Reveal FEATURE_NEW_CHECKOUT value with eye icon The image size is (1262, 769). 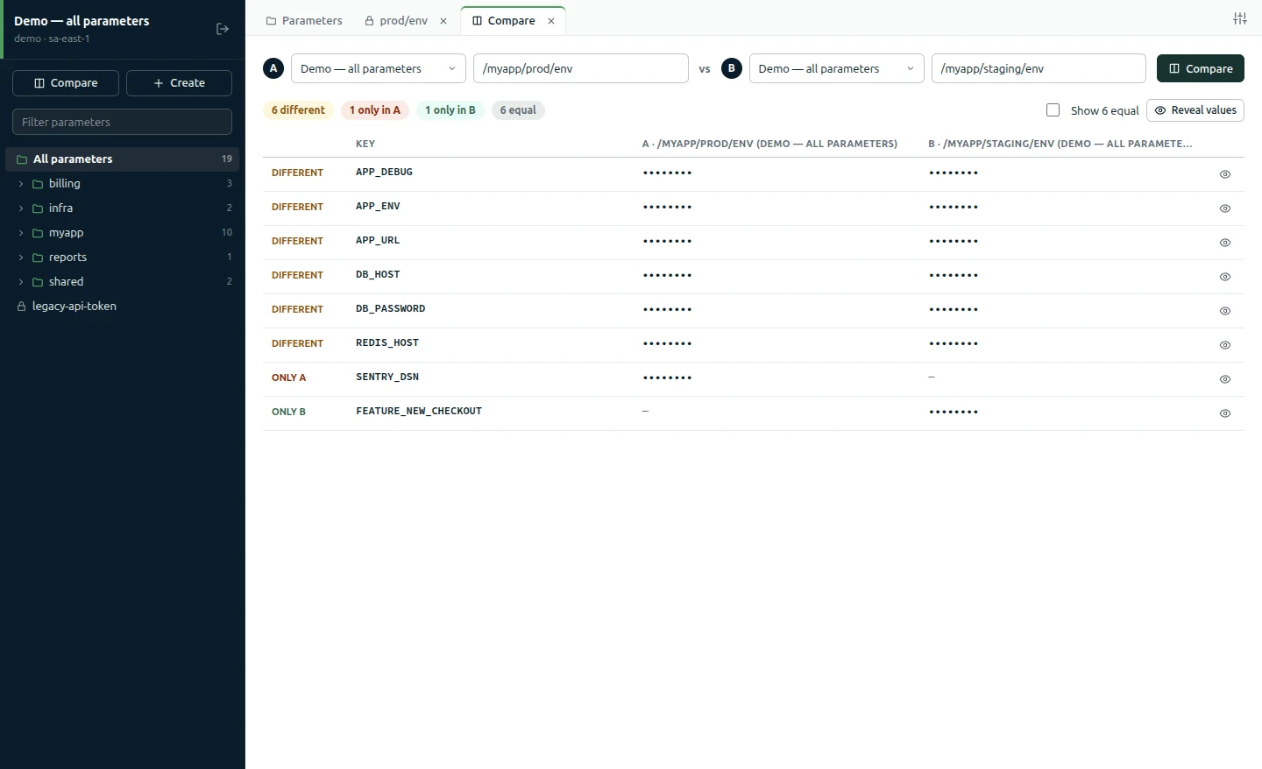pyautogui.click(x=1225, y=413)
